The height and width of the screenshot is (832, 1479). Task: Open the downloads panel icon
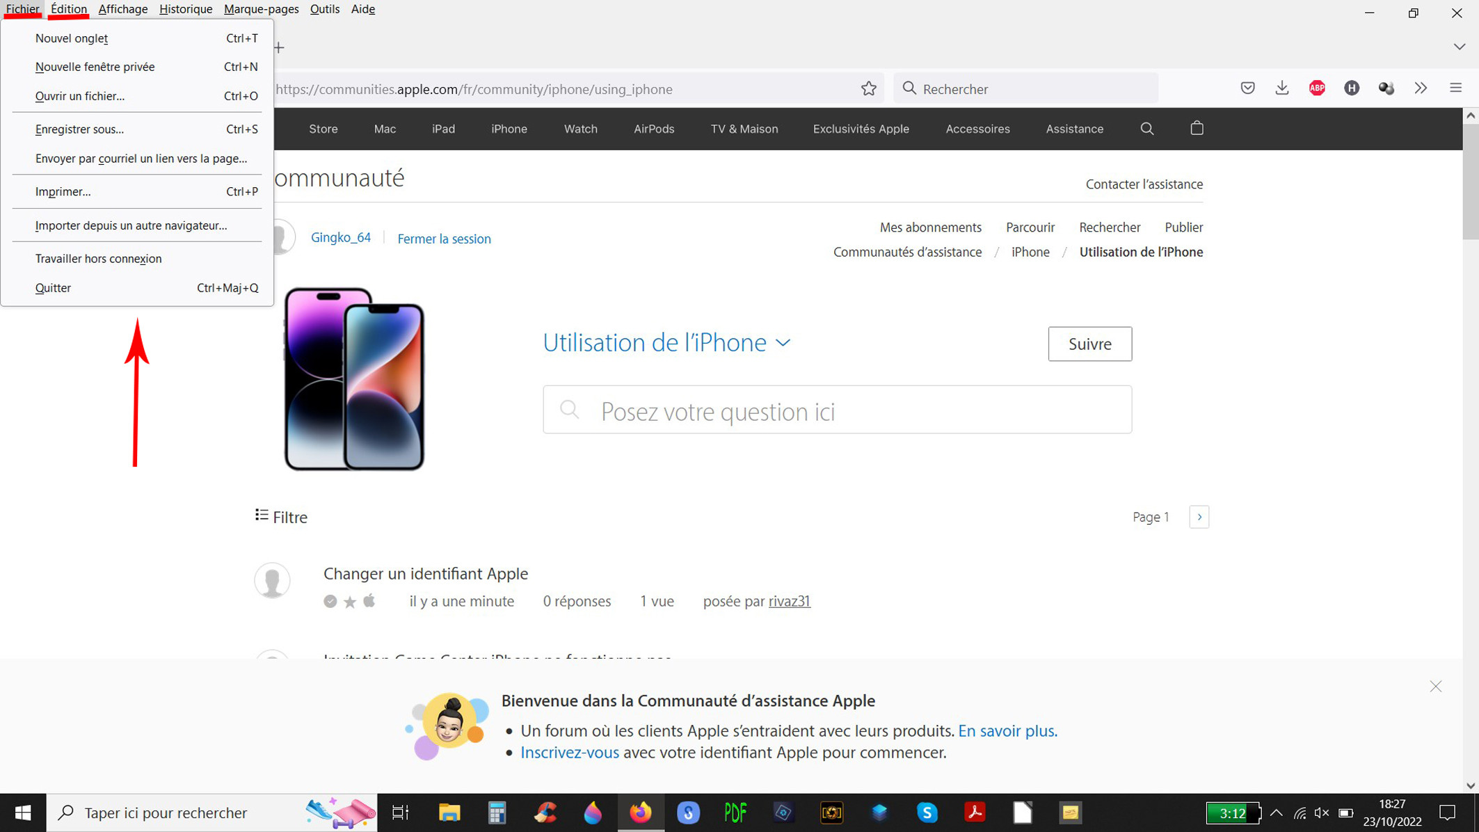tap(1281, 88)
